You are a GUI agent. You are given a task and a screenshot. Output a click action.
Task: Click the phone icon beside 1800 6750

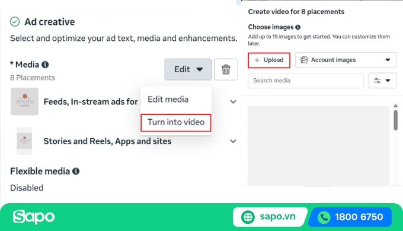[324, 217]
